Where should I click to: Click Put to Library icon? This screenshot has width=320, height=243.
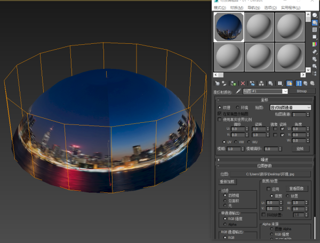click(x=270, y=83)
